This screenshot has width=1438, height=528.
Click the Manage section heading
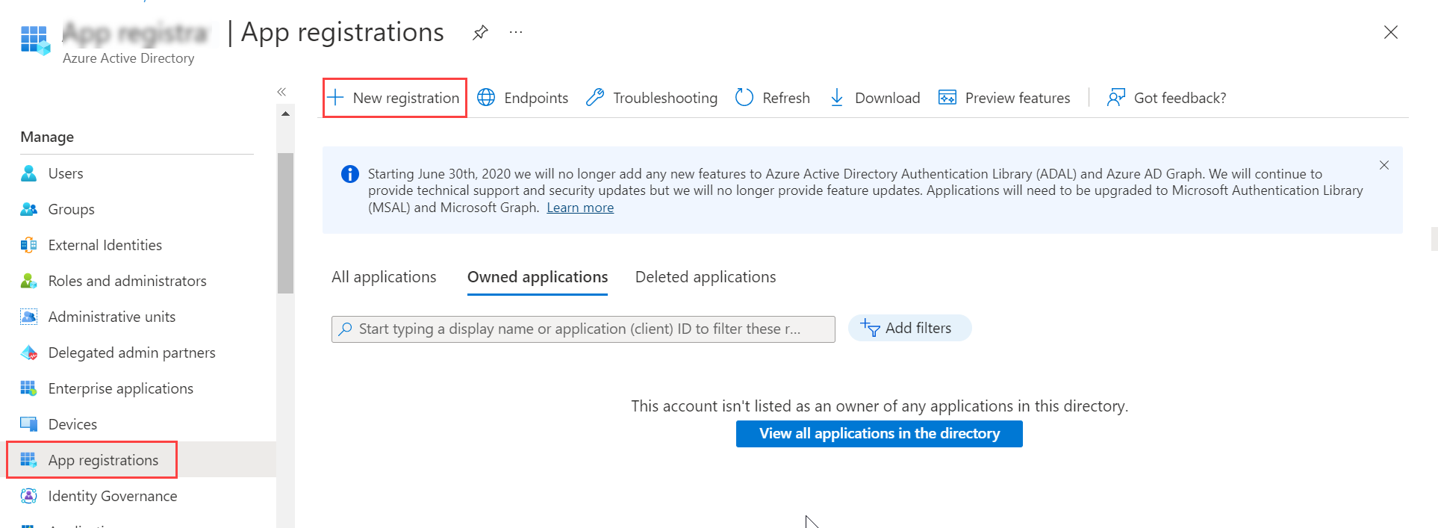coord(47,137)
